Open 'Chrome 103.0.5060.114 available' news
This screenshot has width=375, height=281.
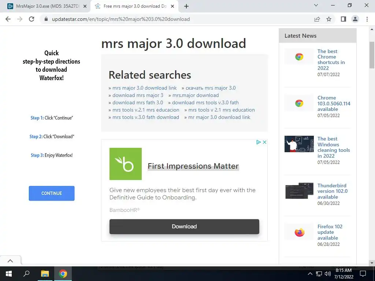[334, 104]
